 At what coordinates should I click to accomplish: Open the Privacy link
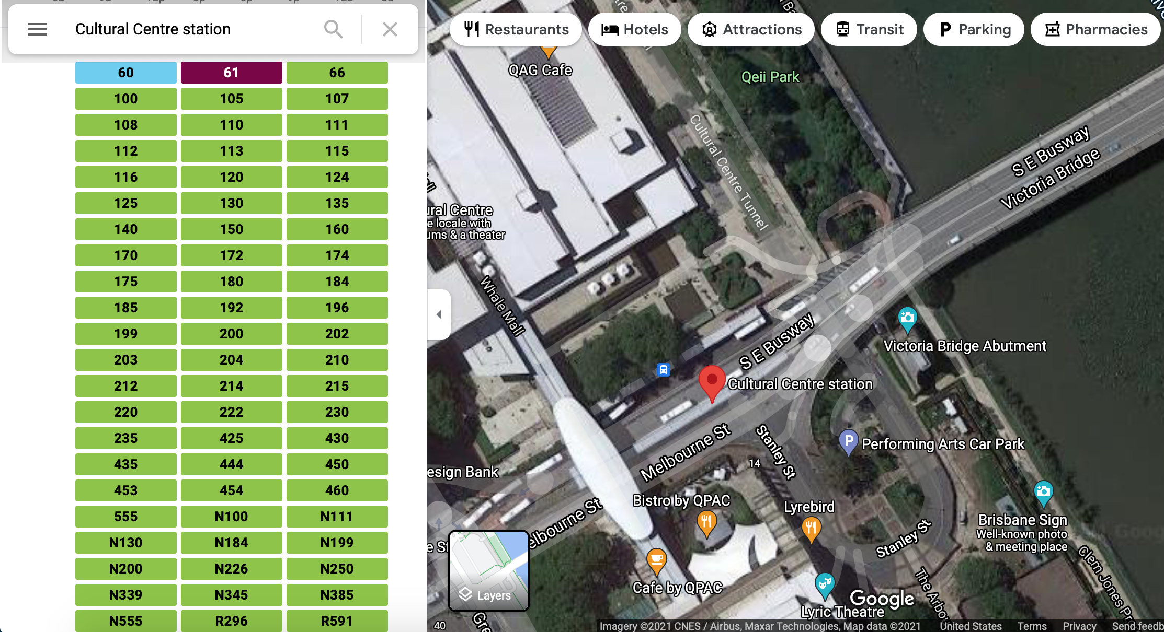pos(1079,626)
